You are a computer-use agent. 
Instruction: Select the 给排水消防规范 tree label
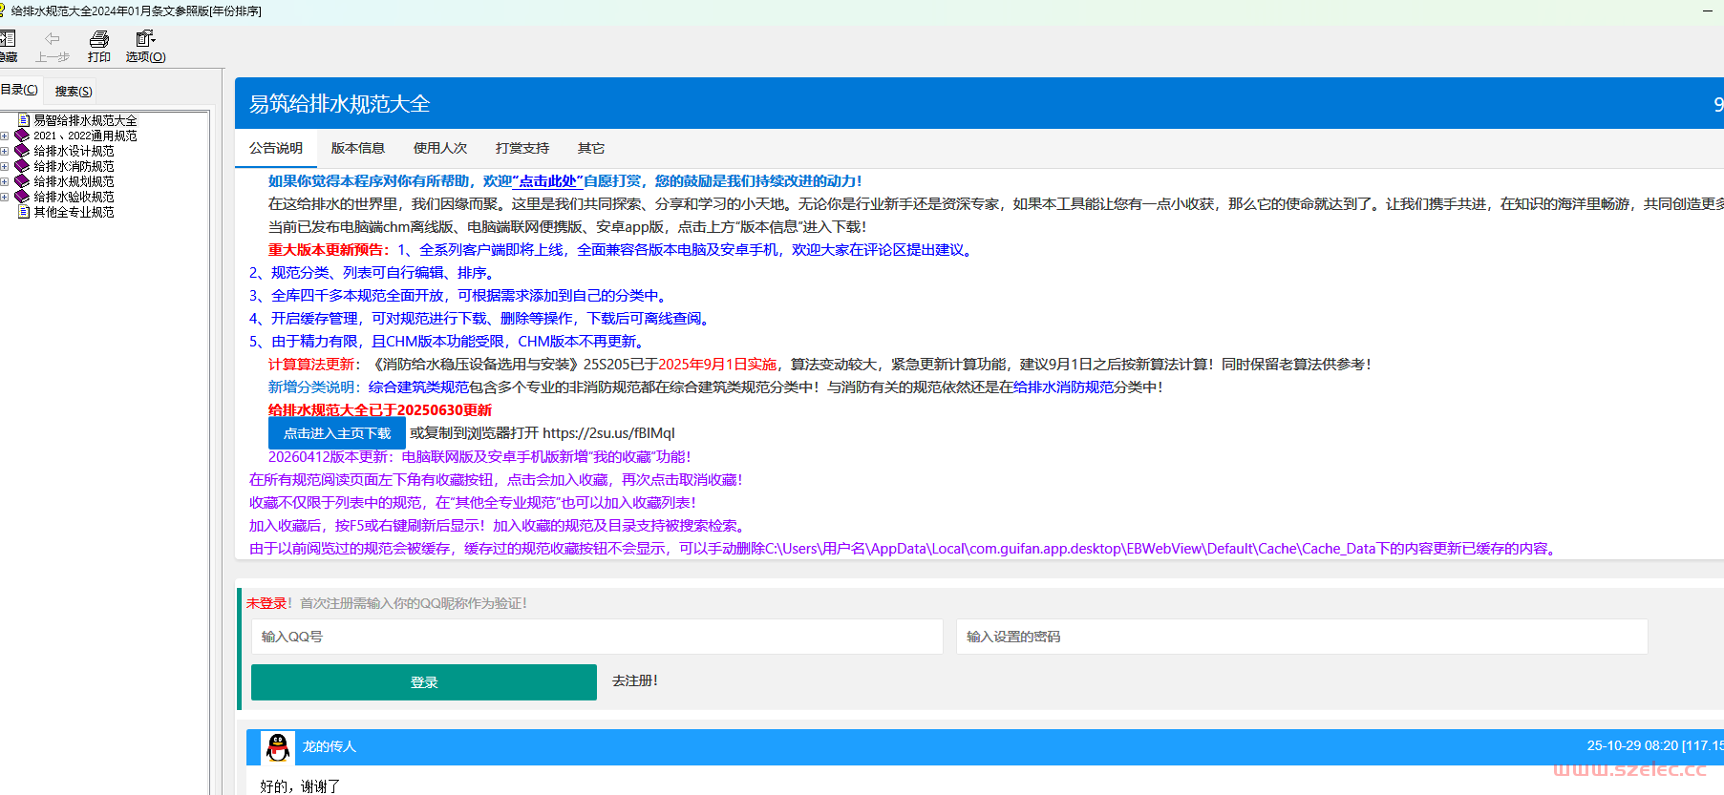(74, 166)
